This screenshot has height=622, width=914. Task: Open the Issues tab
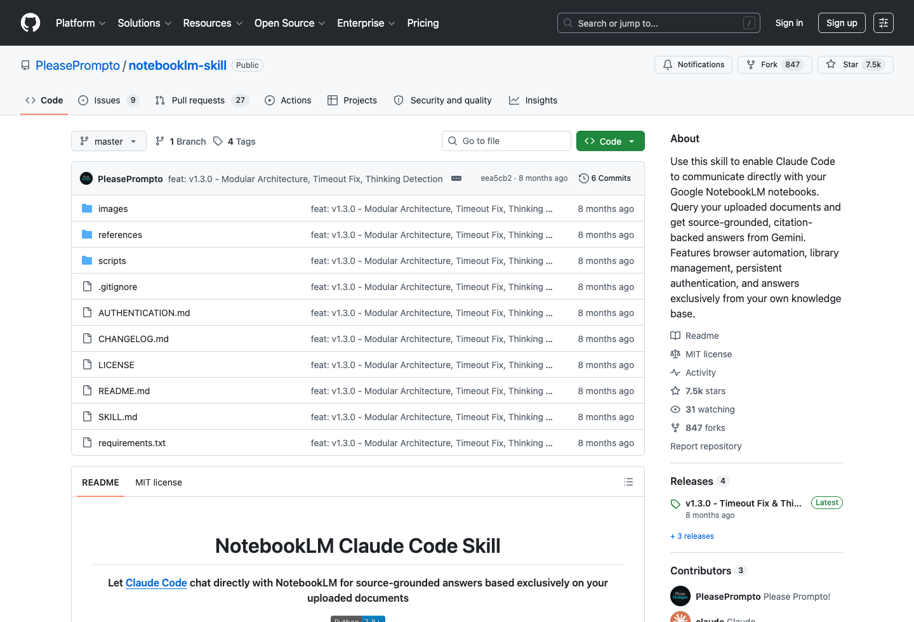(108, 100)
